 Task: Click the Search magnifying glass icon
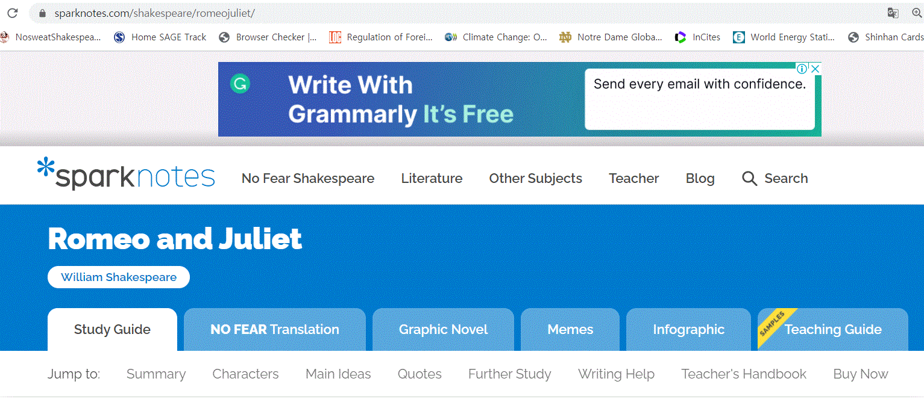click(x=749, y=179)
